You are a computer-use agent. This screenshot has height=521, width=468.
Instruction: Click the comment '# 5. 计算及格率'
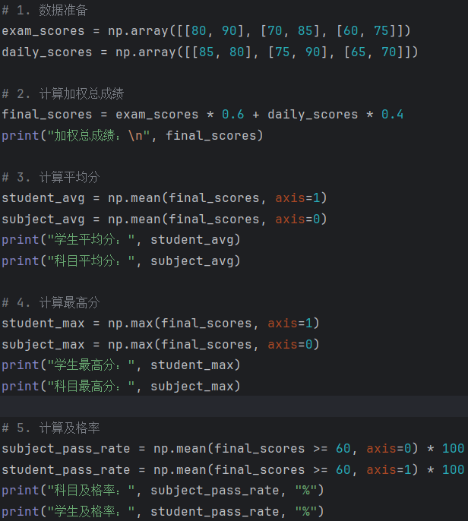pos(50,428)
